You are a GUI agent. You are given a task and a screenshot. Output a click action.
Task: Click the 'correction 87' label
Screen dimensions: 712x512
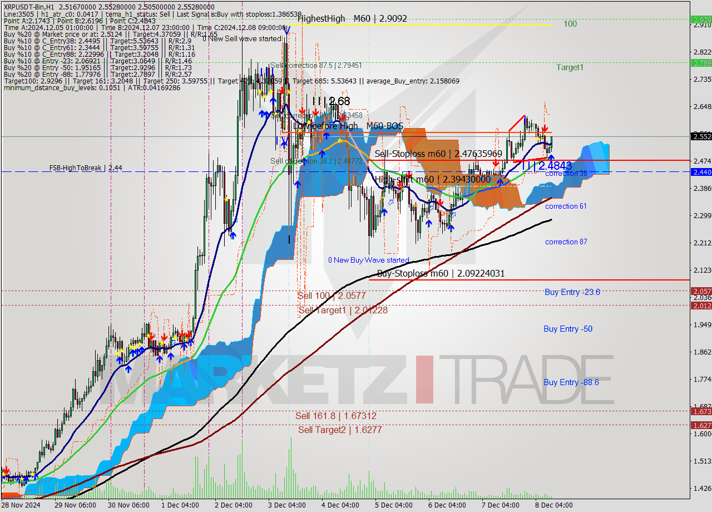[566, 242]
